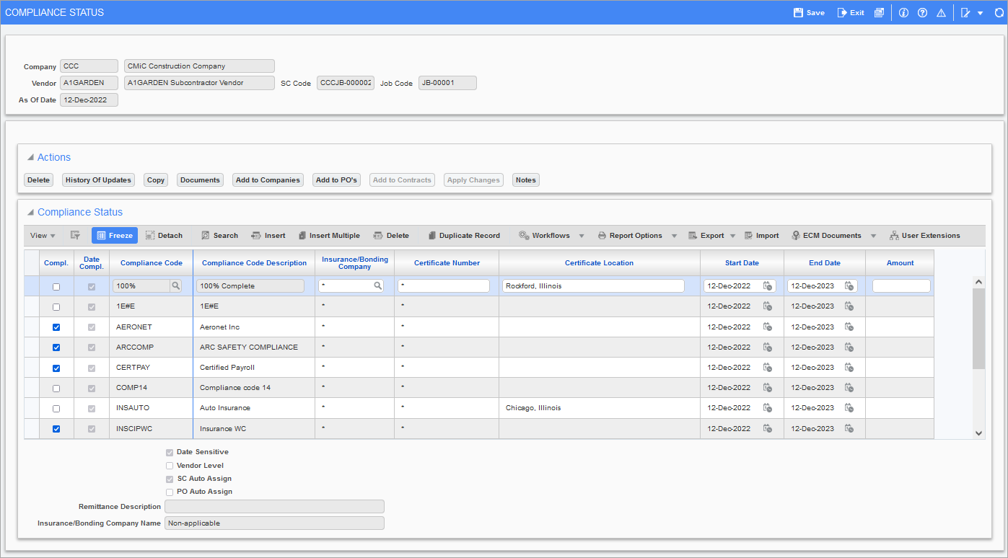This screenshot has width=1008, height=558.
Task: Click the Report Options printer toolbar item
Action: point(630,235)
